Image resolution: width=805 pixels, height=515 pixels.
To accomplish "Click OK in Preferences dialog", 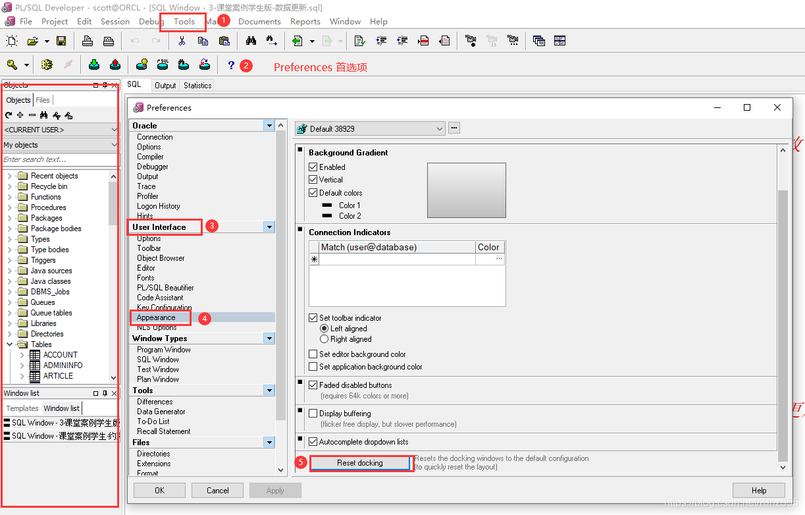I will (x=160, y=490).
